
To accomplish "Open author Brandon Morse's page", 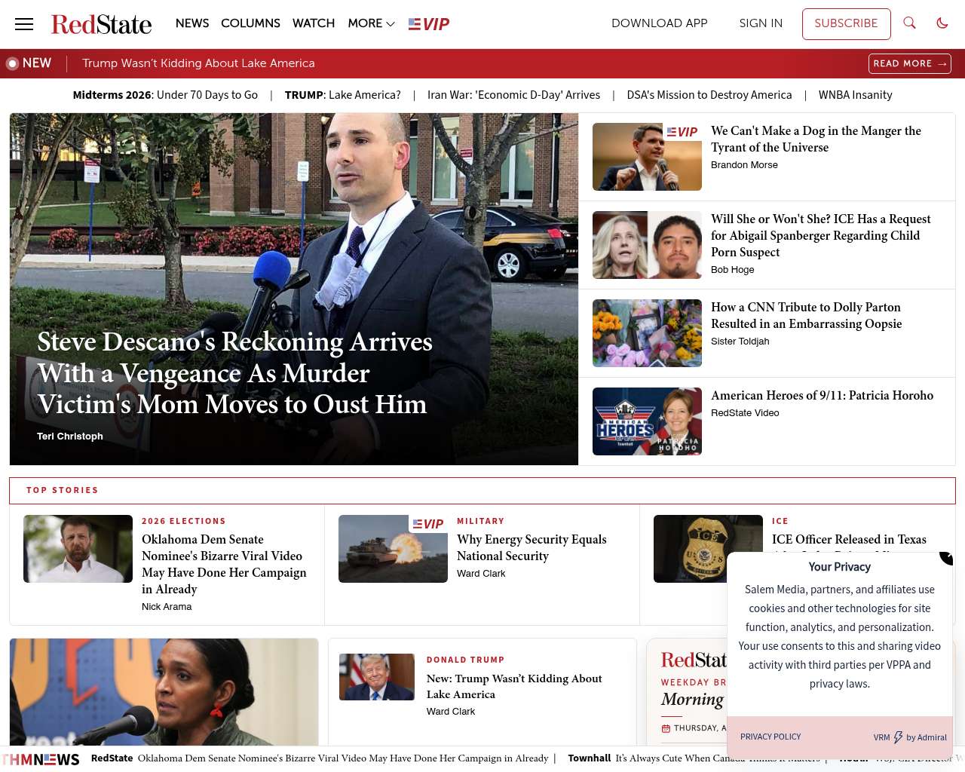I will click(744, 165).
